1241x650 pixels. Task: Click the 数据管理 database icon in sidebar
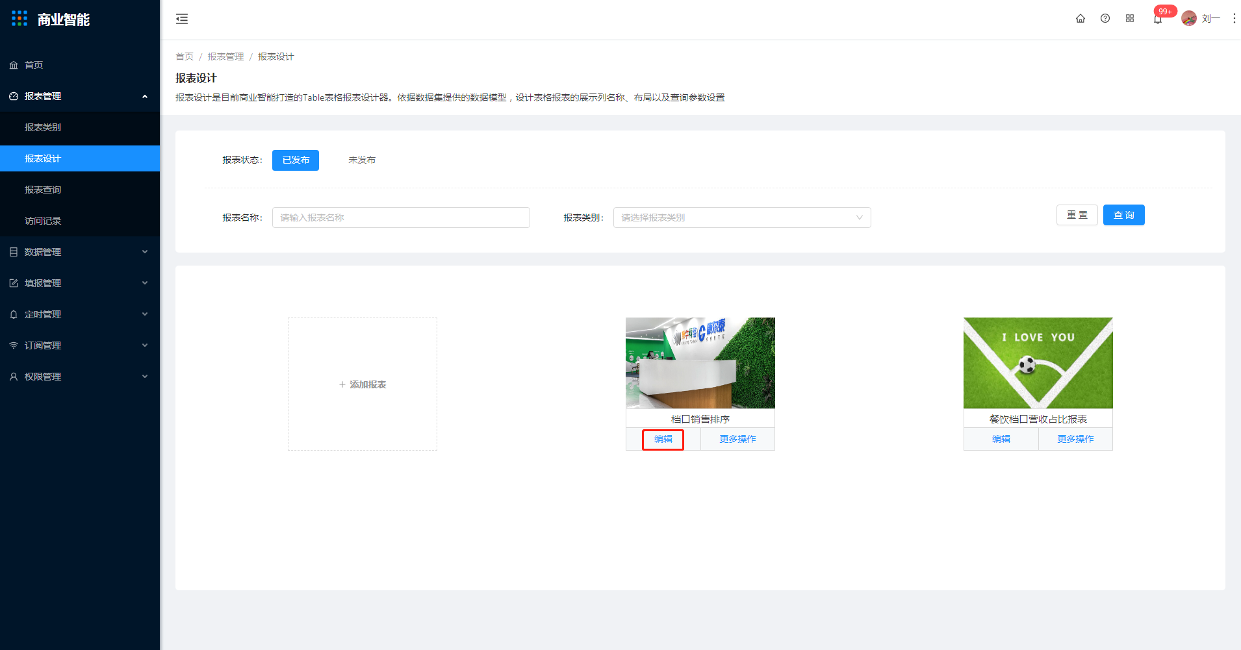click(x=14, y=252)
